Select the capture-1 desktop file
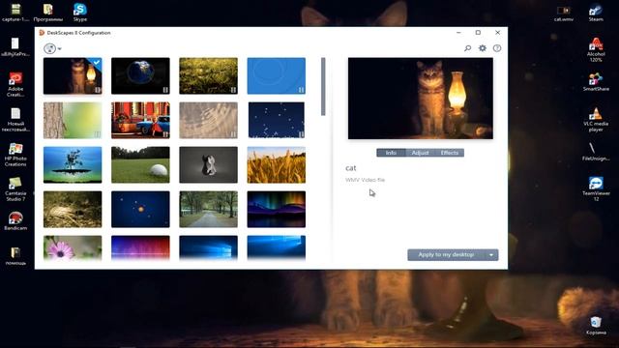 pyautogui.click(x=15, y=12)
